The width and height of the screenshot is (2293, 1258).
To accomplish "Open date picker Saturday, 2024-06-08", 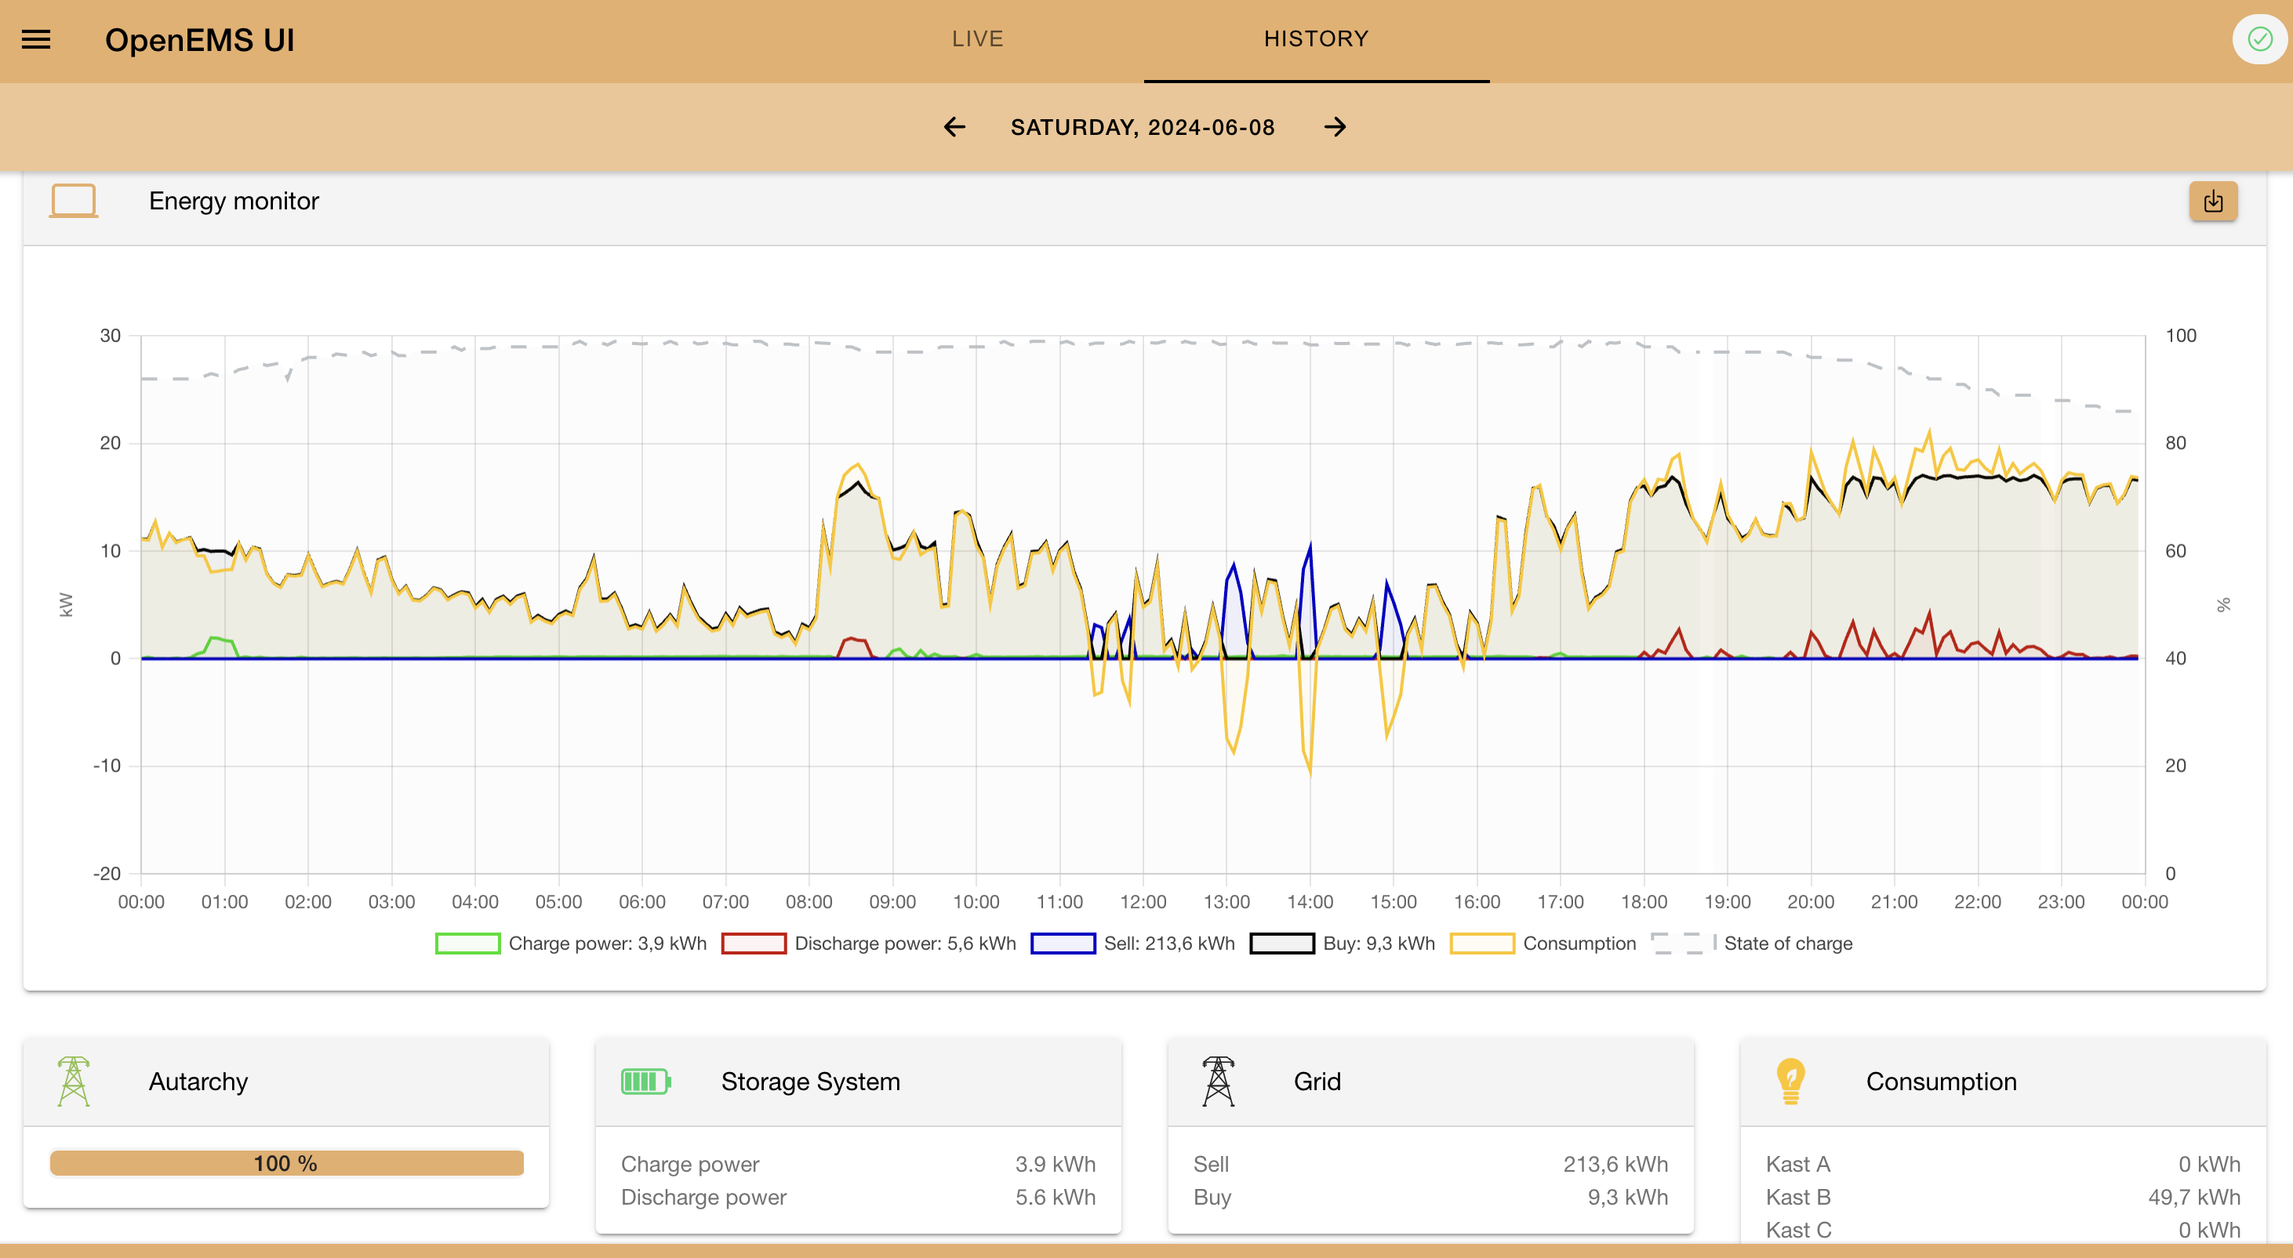I will tap(1142, 127).
